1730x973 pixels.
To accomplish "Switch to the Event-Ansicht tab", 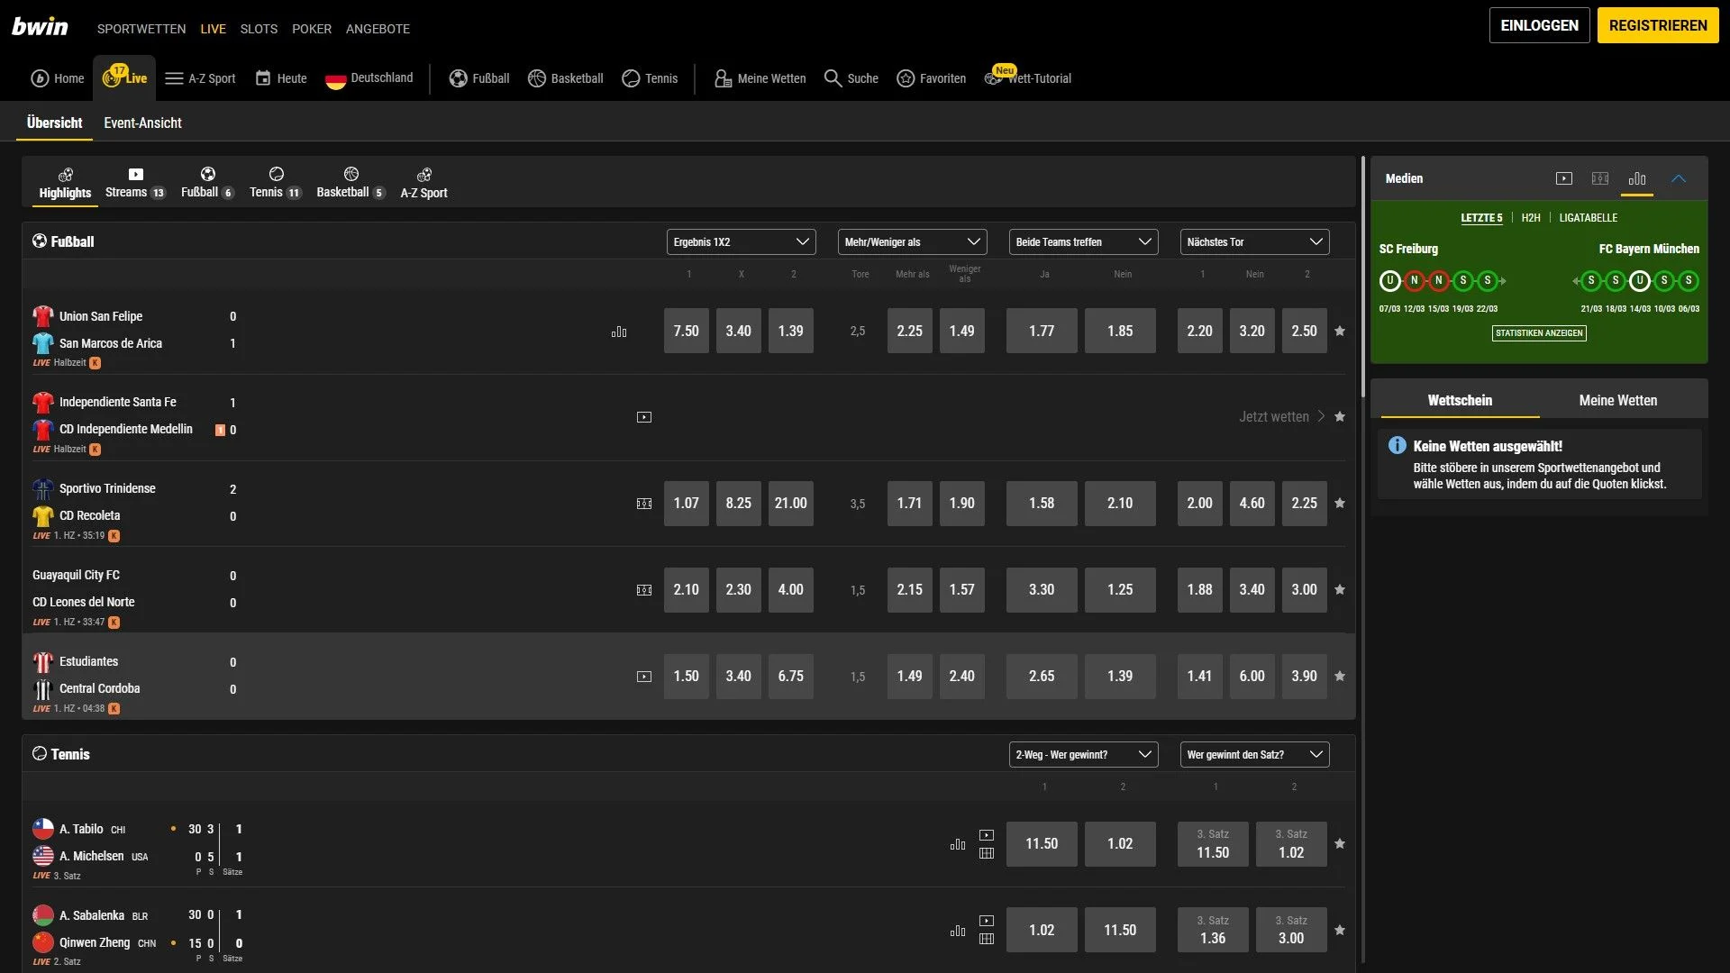I will 142,123.
